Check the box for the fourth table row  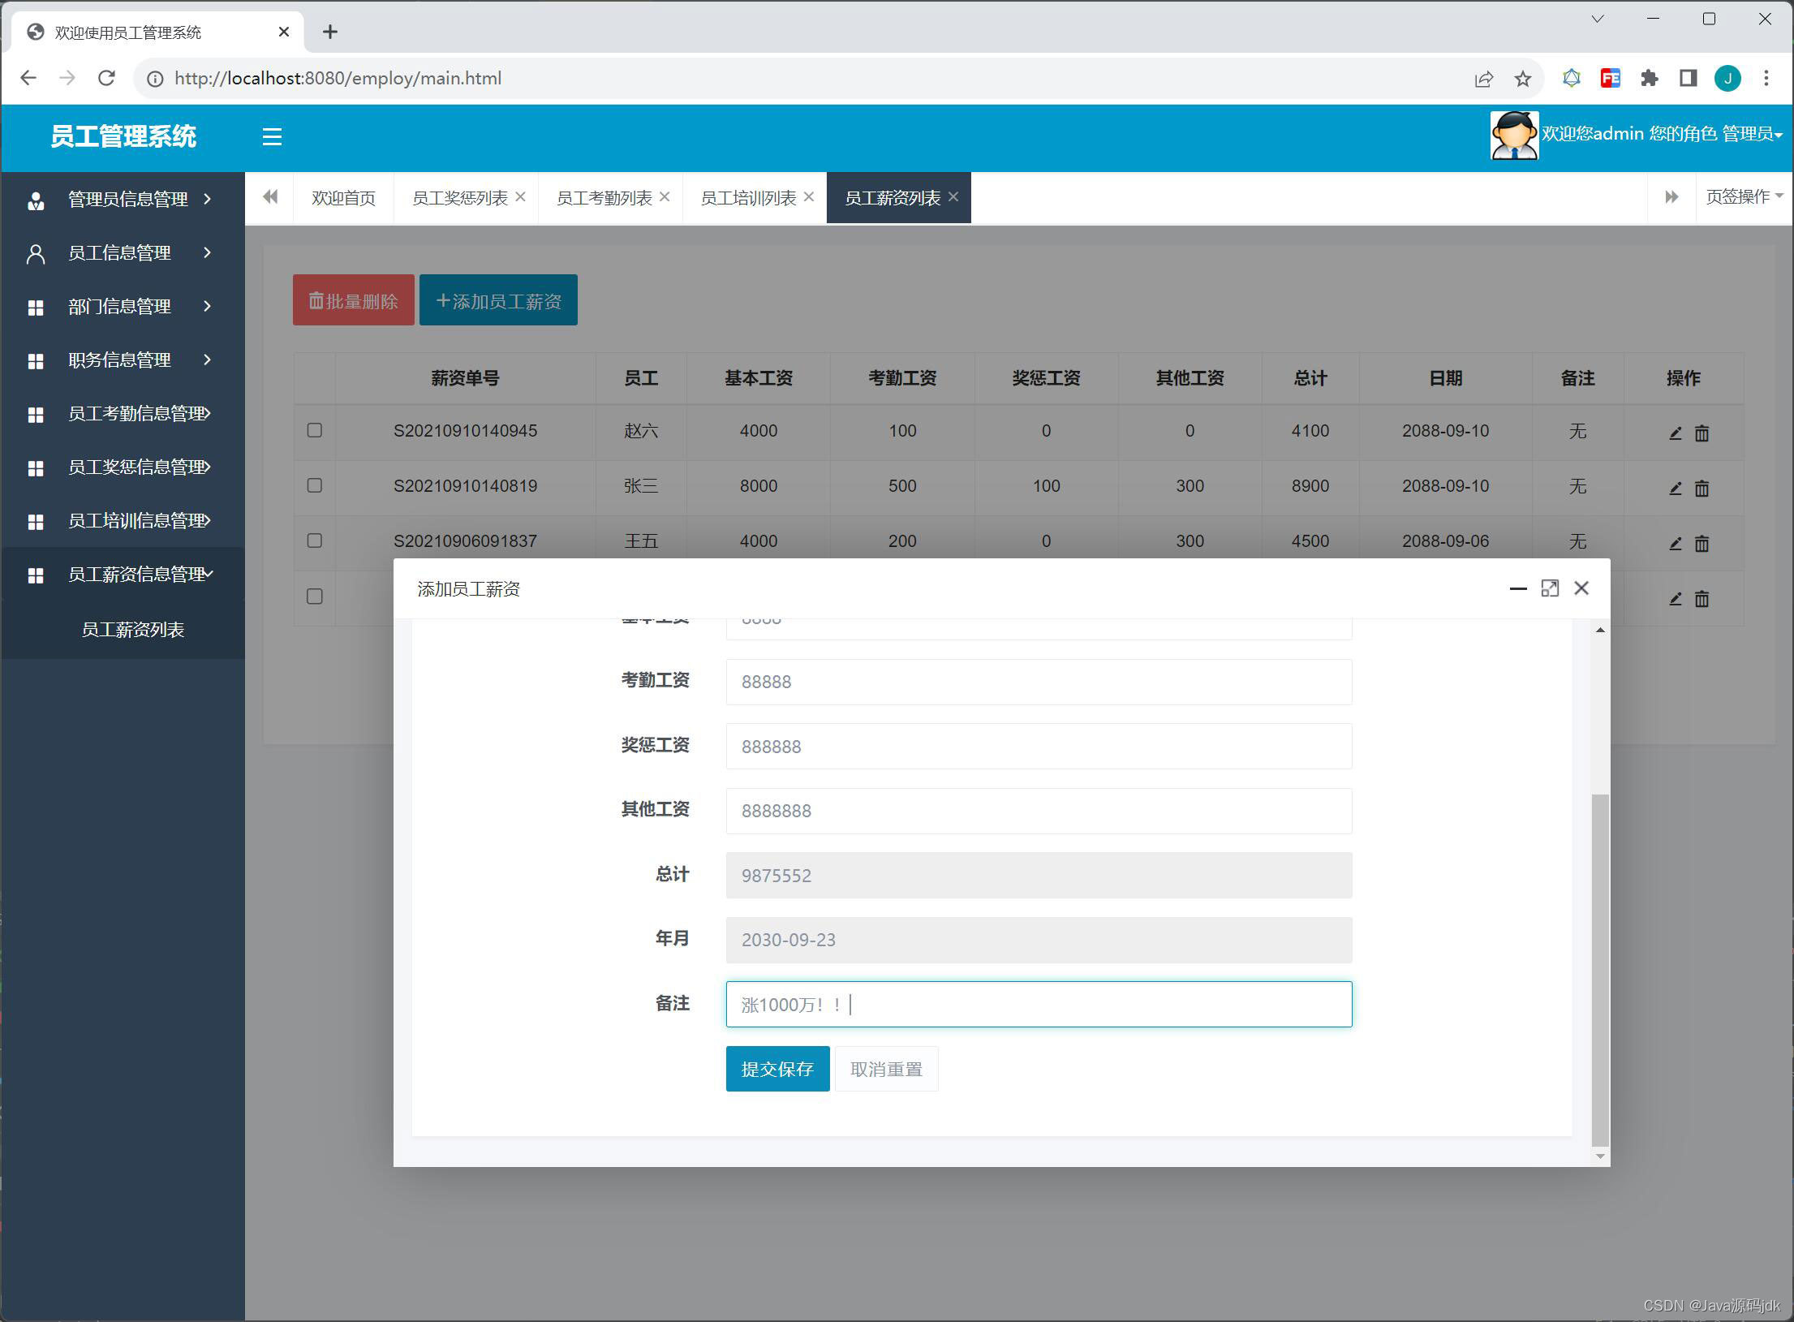pyautogui.click(x=315, y=596)
